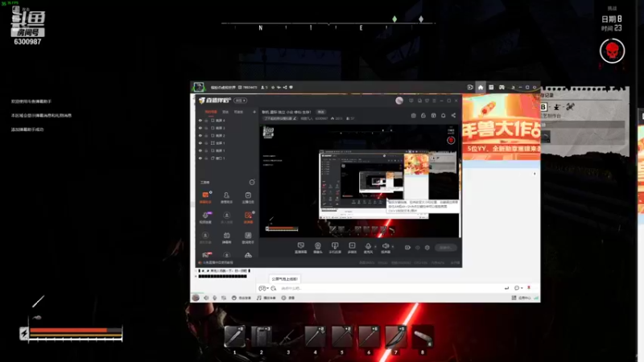Open the game controller icon in YY title bar

(x=502, y=87)
